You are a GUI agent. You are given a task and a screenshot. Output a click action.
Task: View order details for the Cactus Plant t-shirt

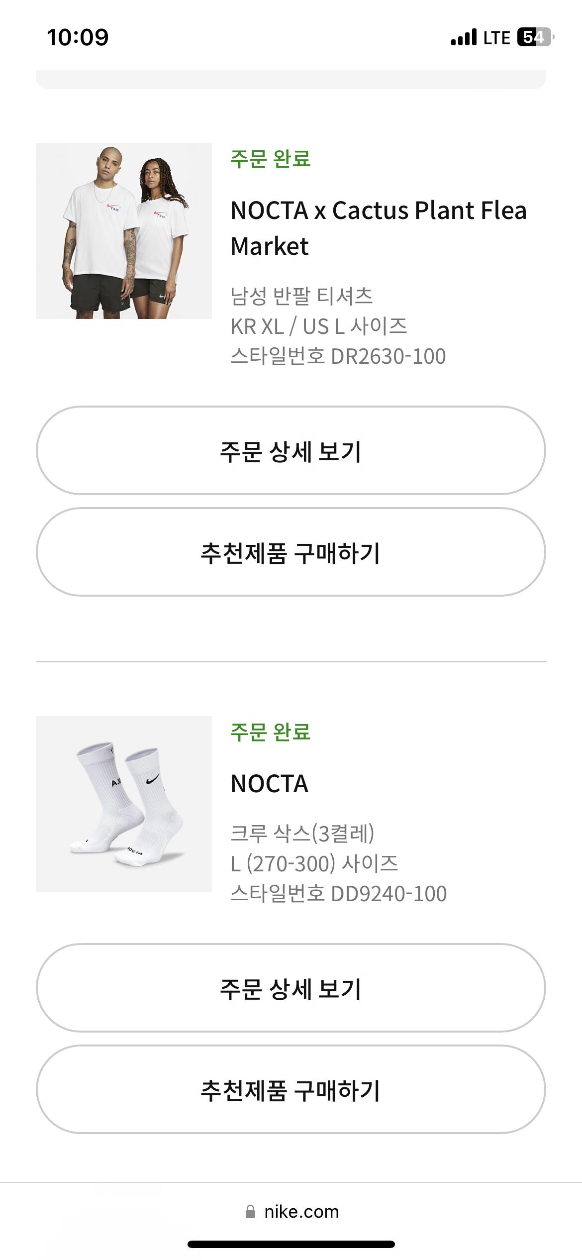coord(291,451)
